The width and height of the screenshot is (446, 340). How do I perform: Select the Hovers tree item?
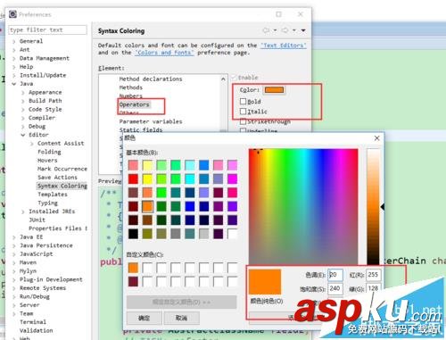[47, 161]
